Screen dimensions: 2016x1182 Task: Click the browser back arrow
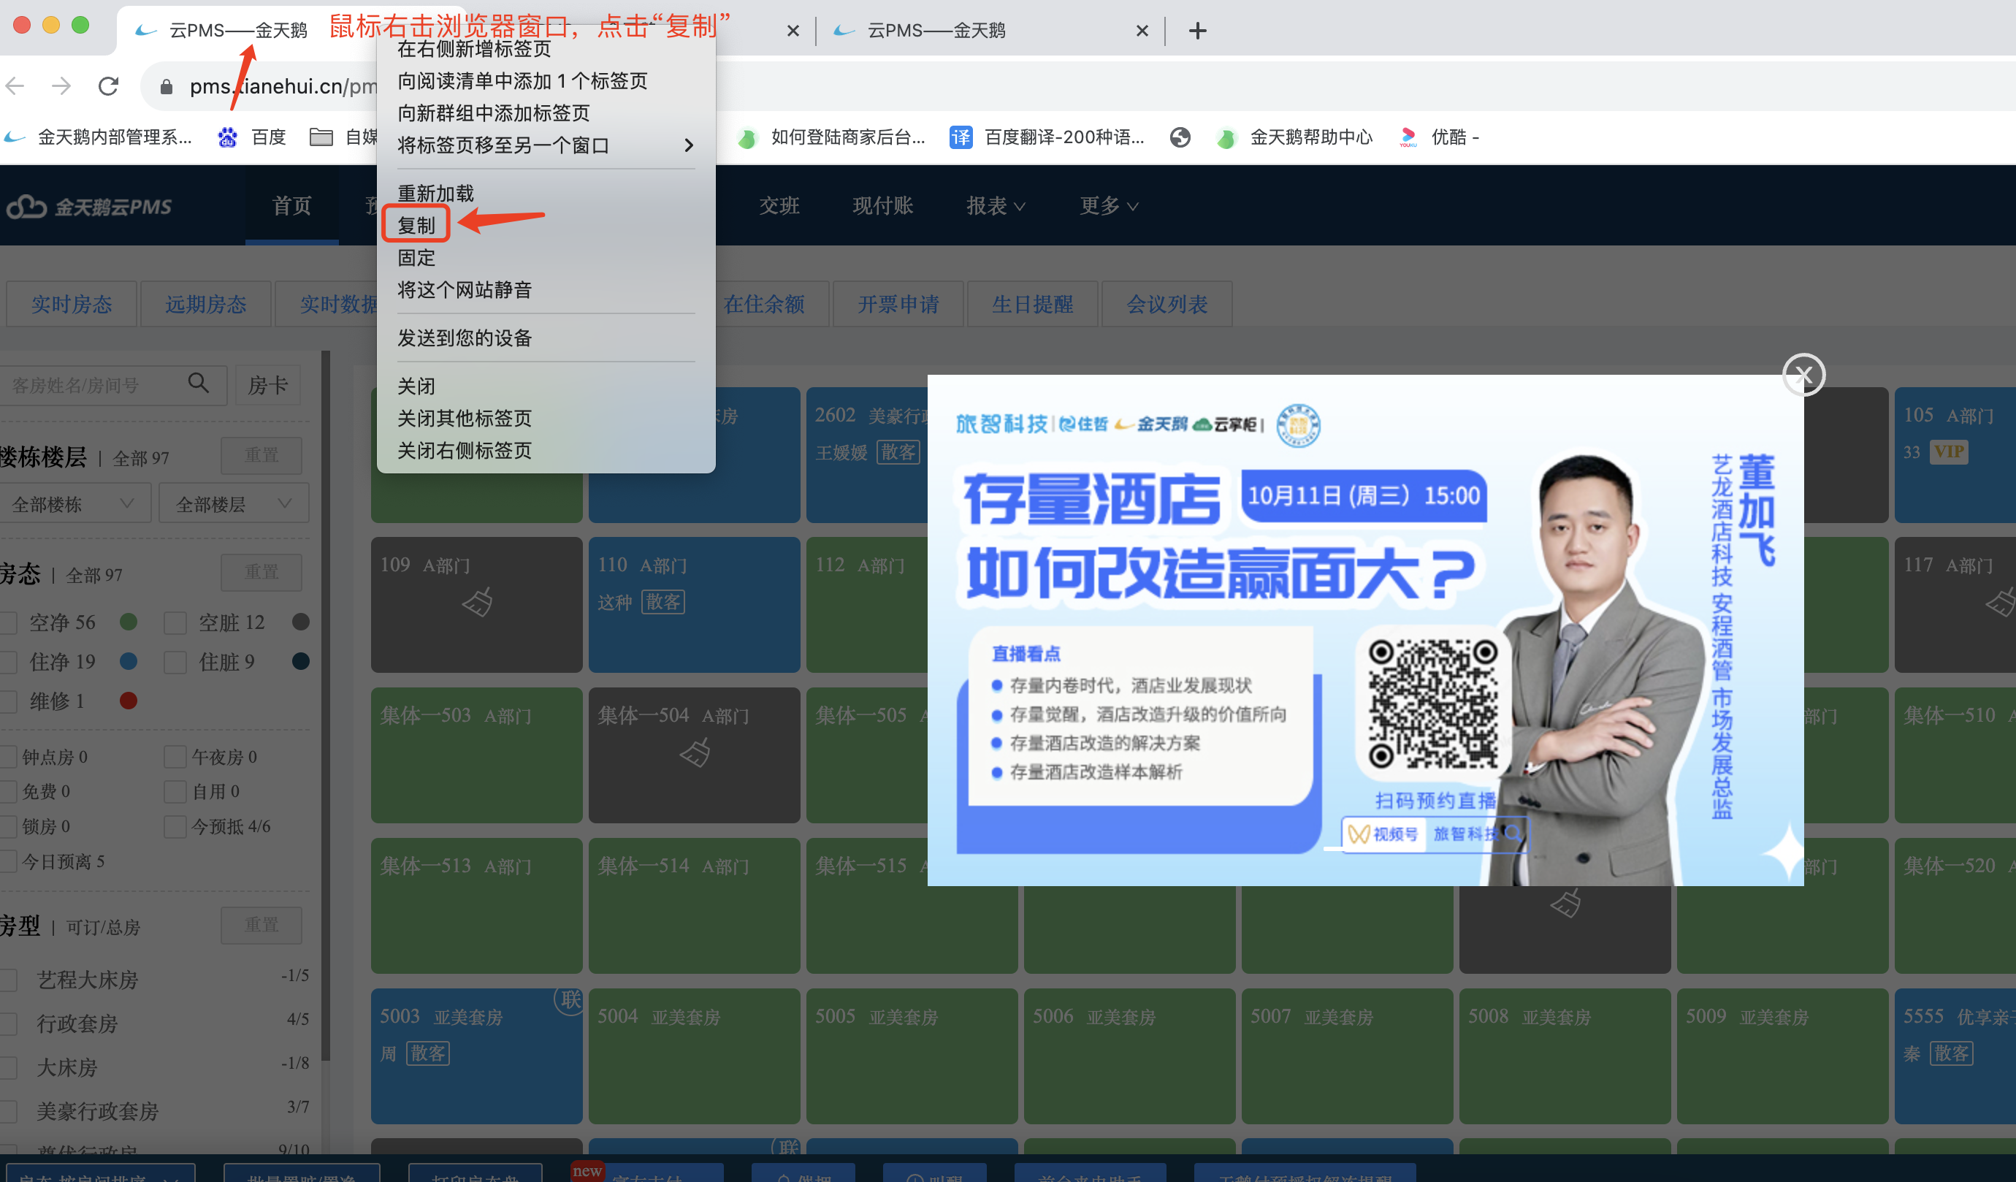(x=16, y=85)
